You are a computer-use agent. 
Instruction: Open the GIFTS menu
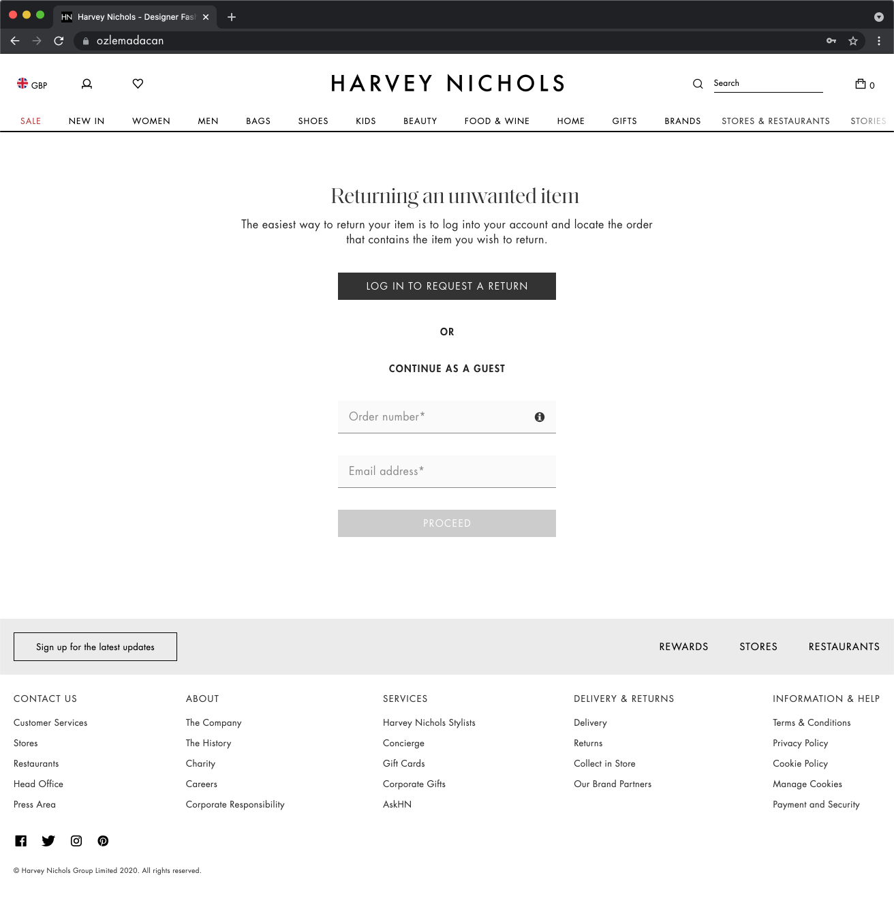point(625,121)
